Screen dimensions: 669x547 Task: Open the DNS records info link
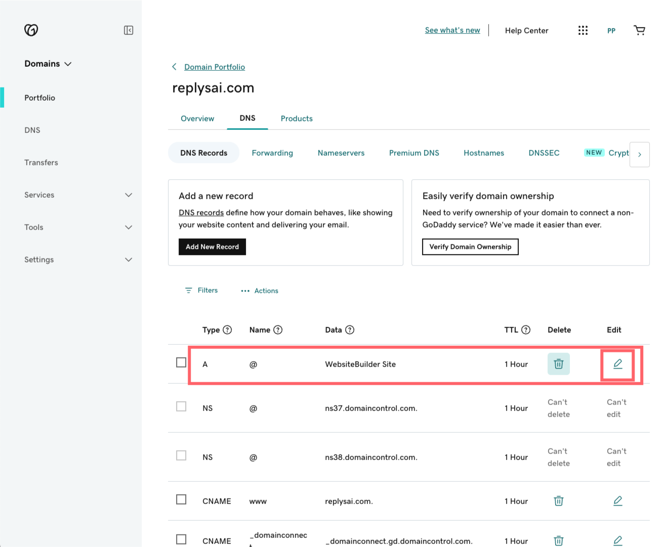tap(201, 212)
